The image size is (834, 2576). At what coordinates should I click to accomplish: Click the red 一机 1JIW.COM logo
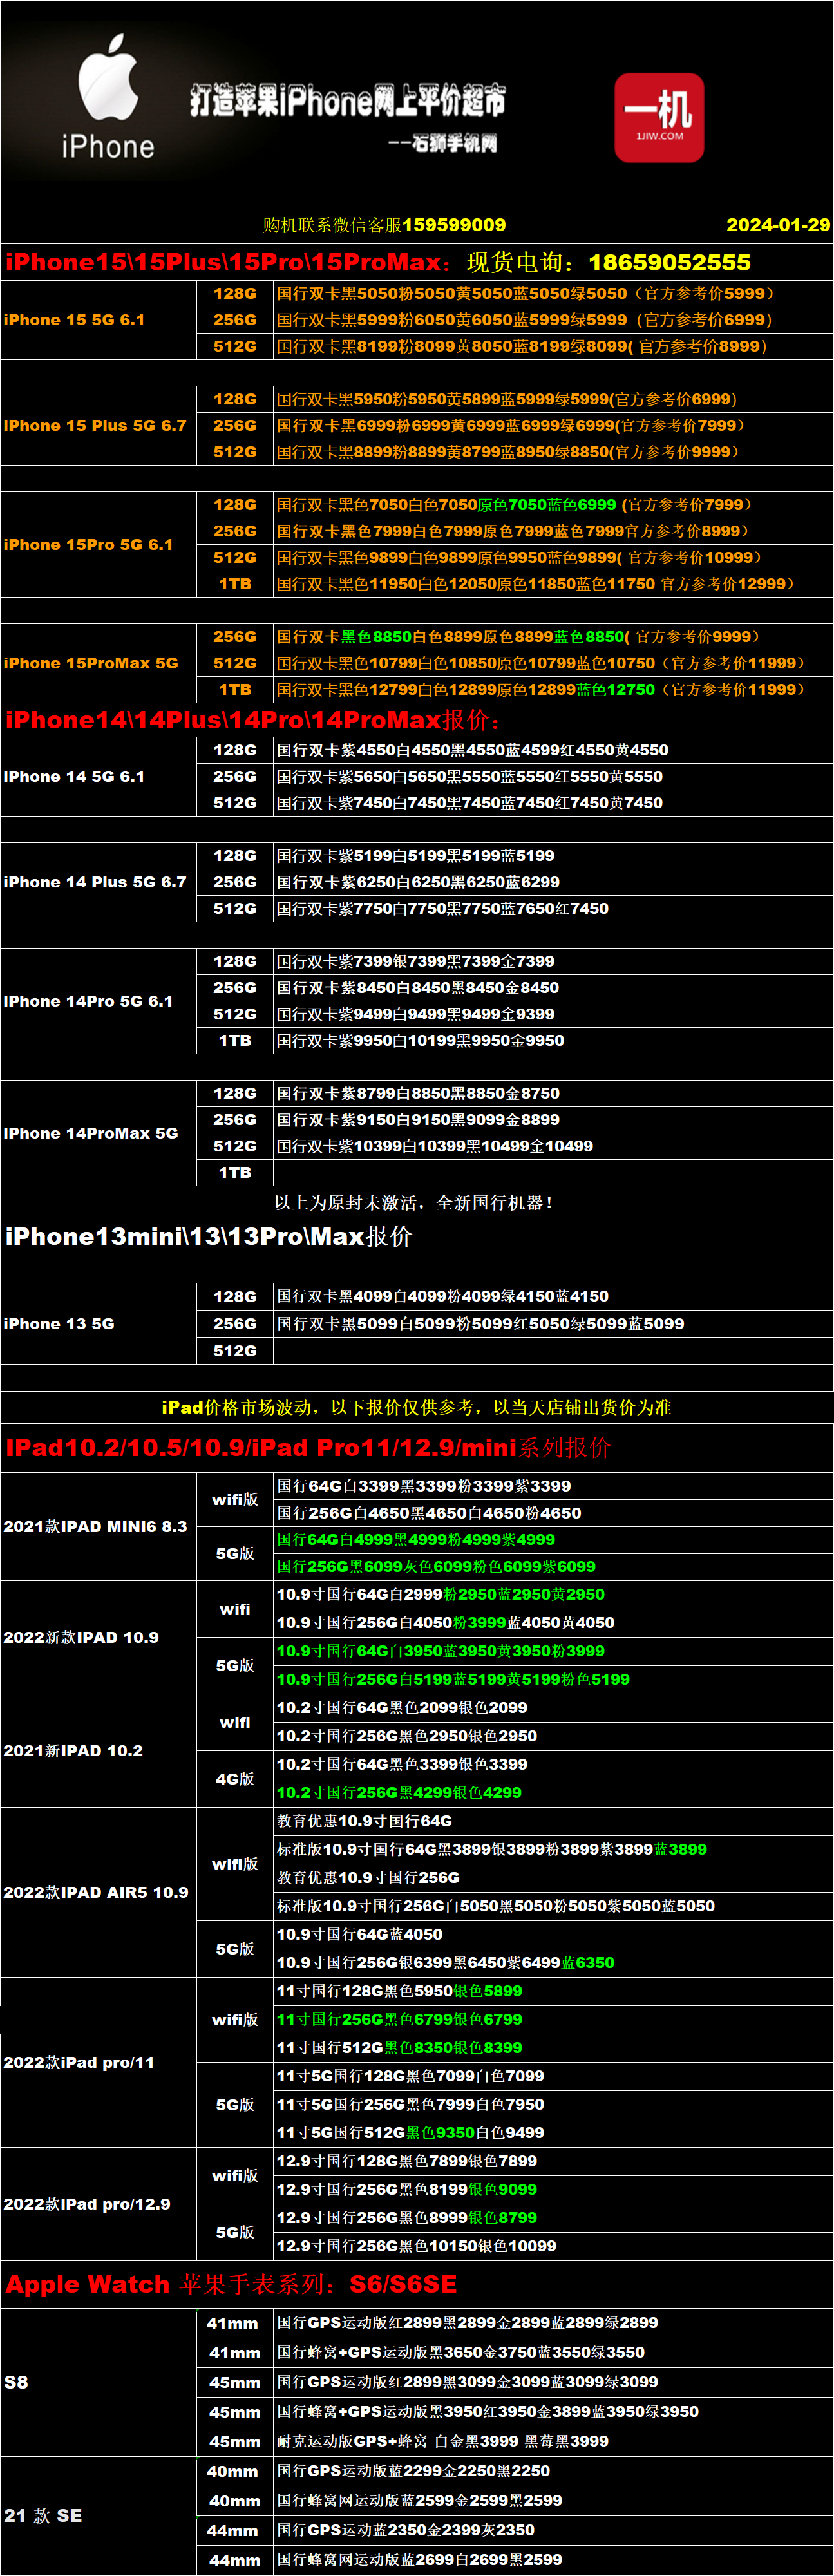point(659,117)
